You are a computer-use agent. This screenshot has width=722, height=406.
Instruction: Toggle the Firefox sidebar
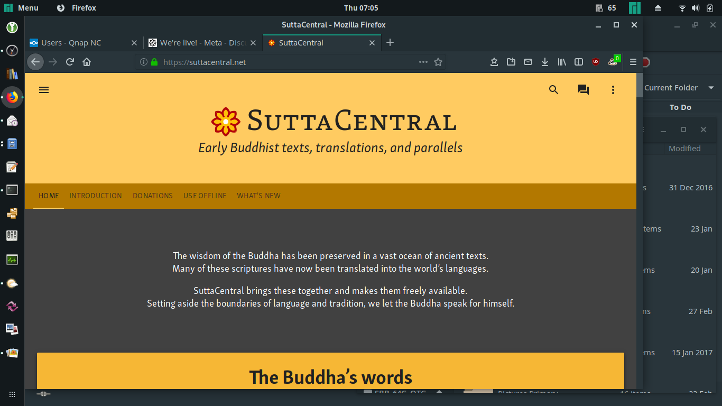pos(579,62)
